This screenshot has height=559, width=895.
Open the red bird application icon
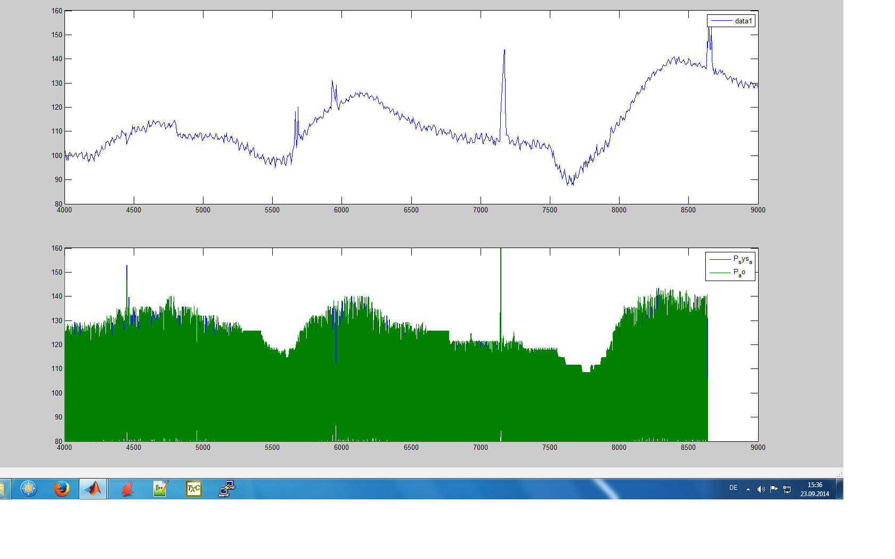127,488
